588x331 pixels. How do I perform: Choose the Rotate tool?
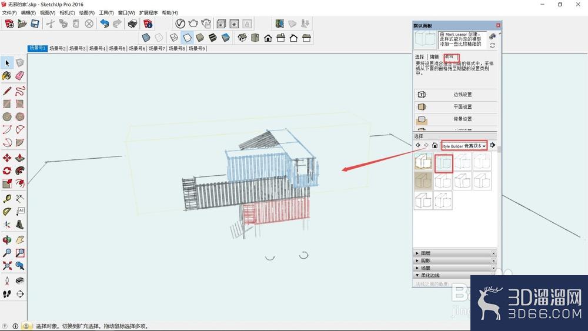tap(7, 170)
